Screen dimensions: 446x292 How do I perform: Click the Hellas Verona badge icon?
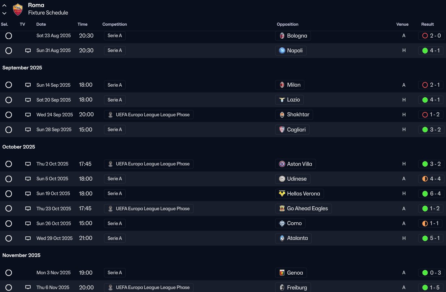coord(282,194)
